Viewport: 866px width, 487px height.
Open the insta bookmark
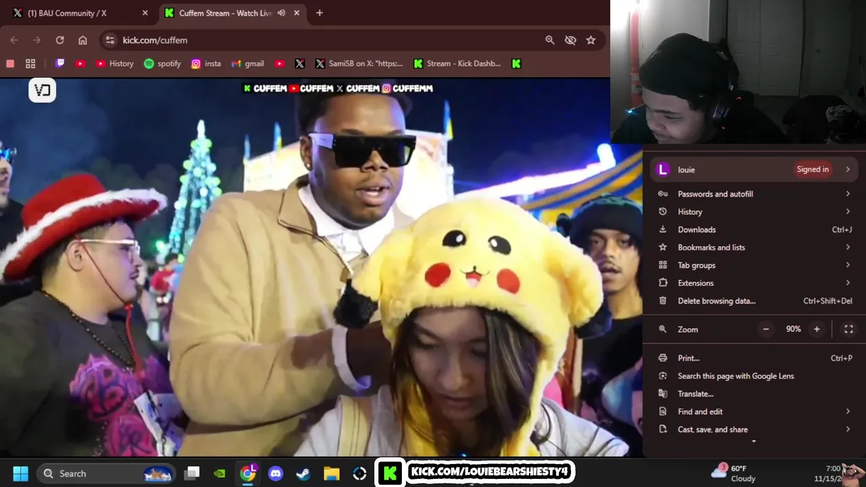coord(206,64)
